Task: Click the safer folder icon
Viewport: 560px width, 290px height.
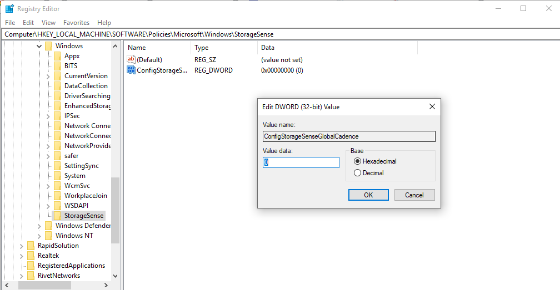Action: point(58,156)
